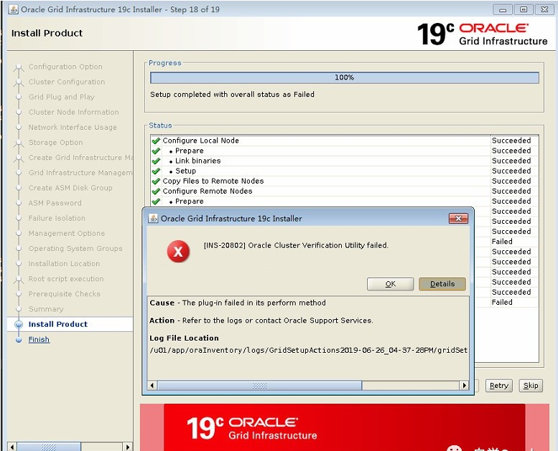Click the Retry button
558x451 pixels.
[x=498, y=386]
